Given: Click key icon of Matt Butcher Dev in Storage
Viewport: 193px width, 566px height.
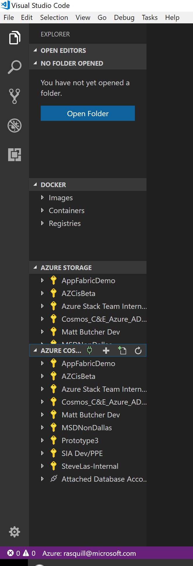Looking at the screenshot, I should pyautogui.click(x=53, y=332).
